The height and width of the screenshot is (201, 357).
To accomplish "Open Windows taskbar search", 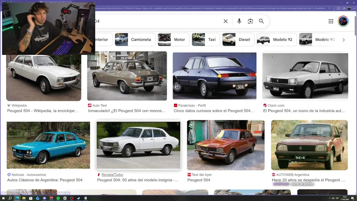I will point(10,198).
